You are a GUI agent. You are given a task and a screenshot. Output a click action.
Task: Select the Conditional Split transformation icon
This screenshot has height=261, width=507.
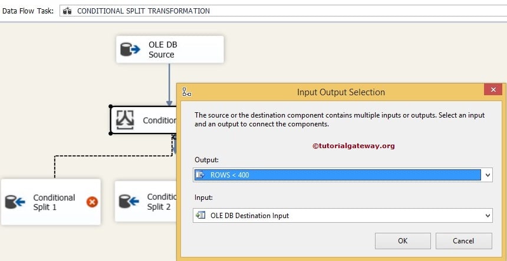click(125, 120)
